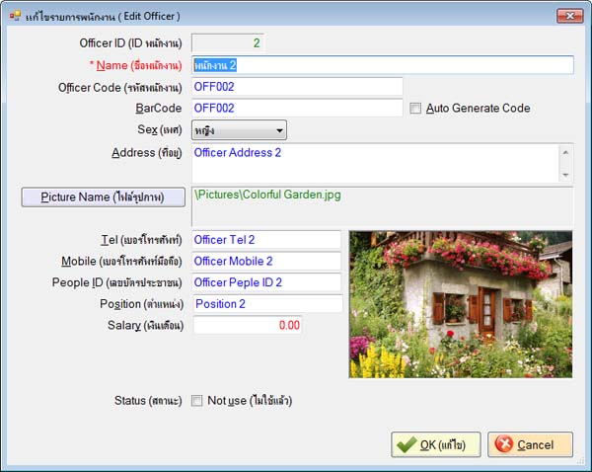592x472 pixels.
Task: Click the Salary field showing 0.00
Action: tap(248, 325)
